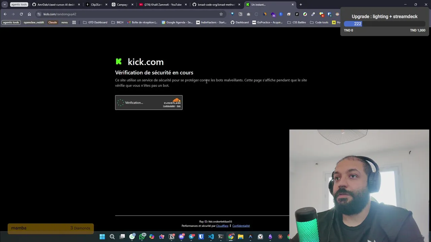Open the Claude bookmark

[53, 23]
